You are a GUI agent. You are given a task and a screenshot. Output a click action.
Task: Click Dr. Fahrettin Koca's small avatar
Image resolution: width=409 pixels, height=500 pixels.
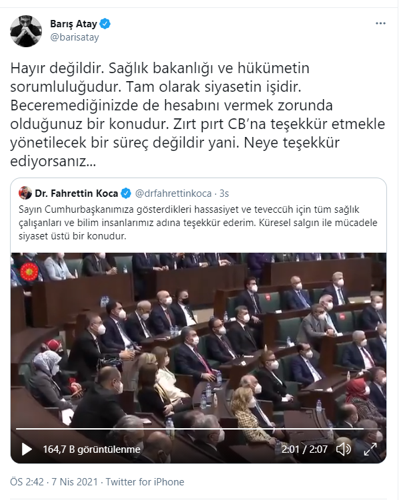click(x=25, y=193)
